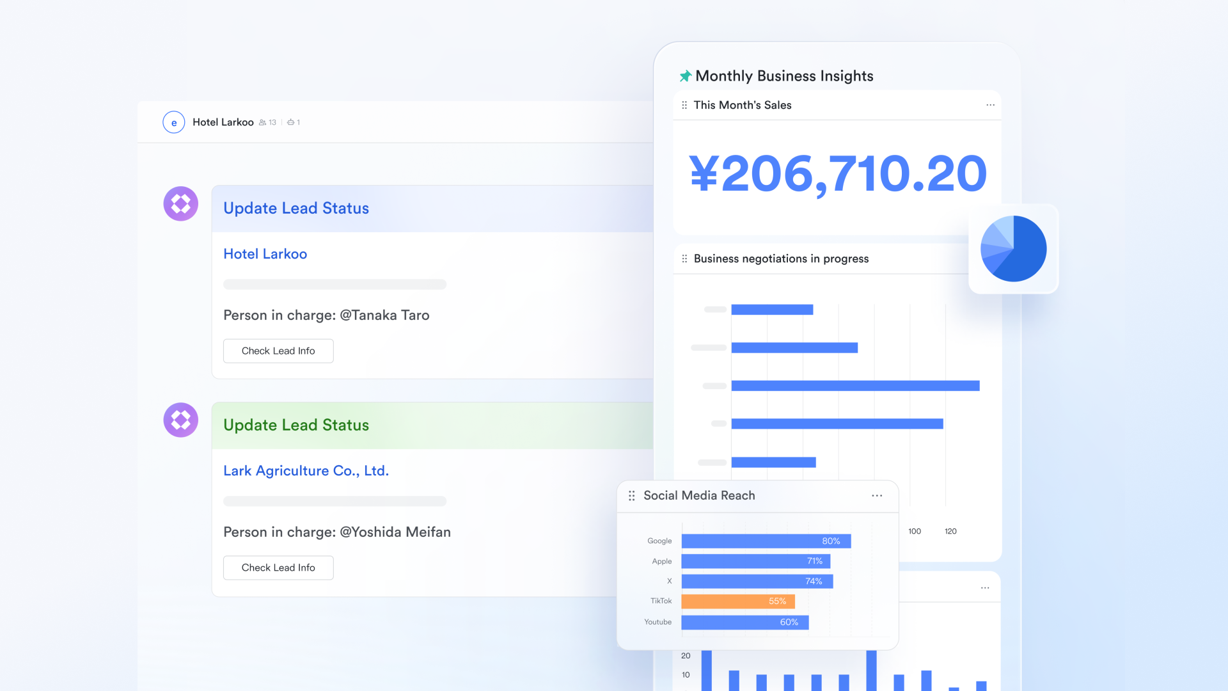Image resolution: width=1228 pixels, height=691 pixels.
Task: Click the Business negotiations in progress title
Action: (x=781, y=258)
